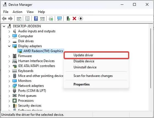Viewport: 154px width, 118px height.
Task: Open the File menu
Action: pyautogui.click(x=6, y=12)
